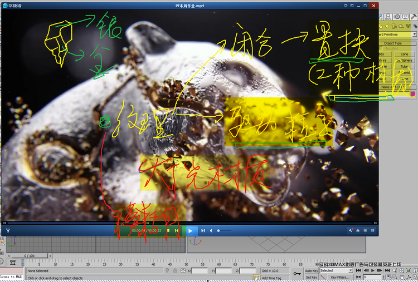Click QQ影音 open file eject icon
Screen dimensions: 418x282
coord(358,231)
